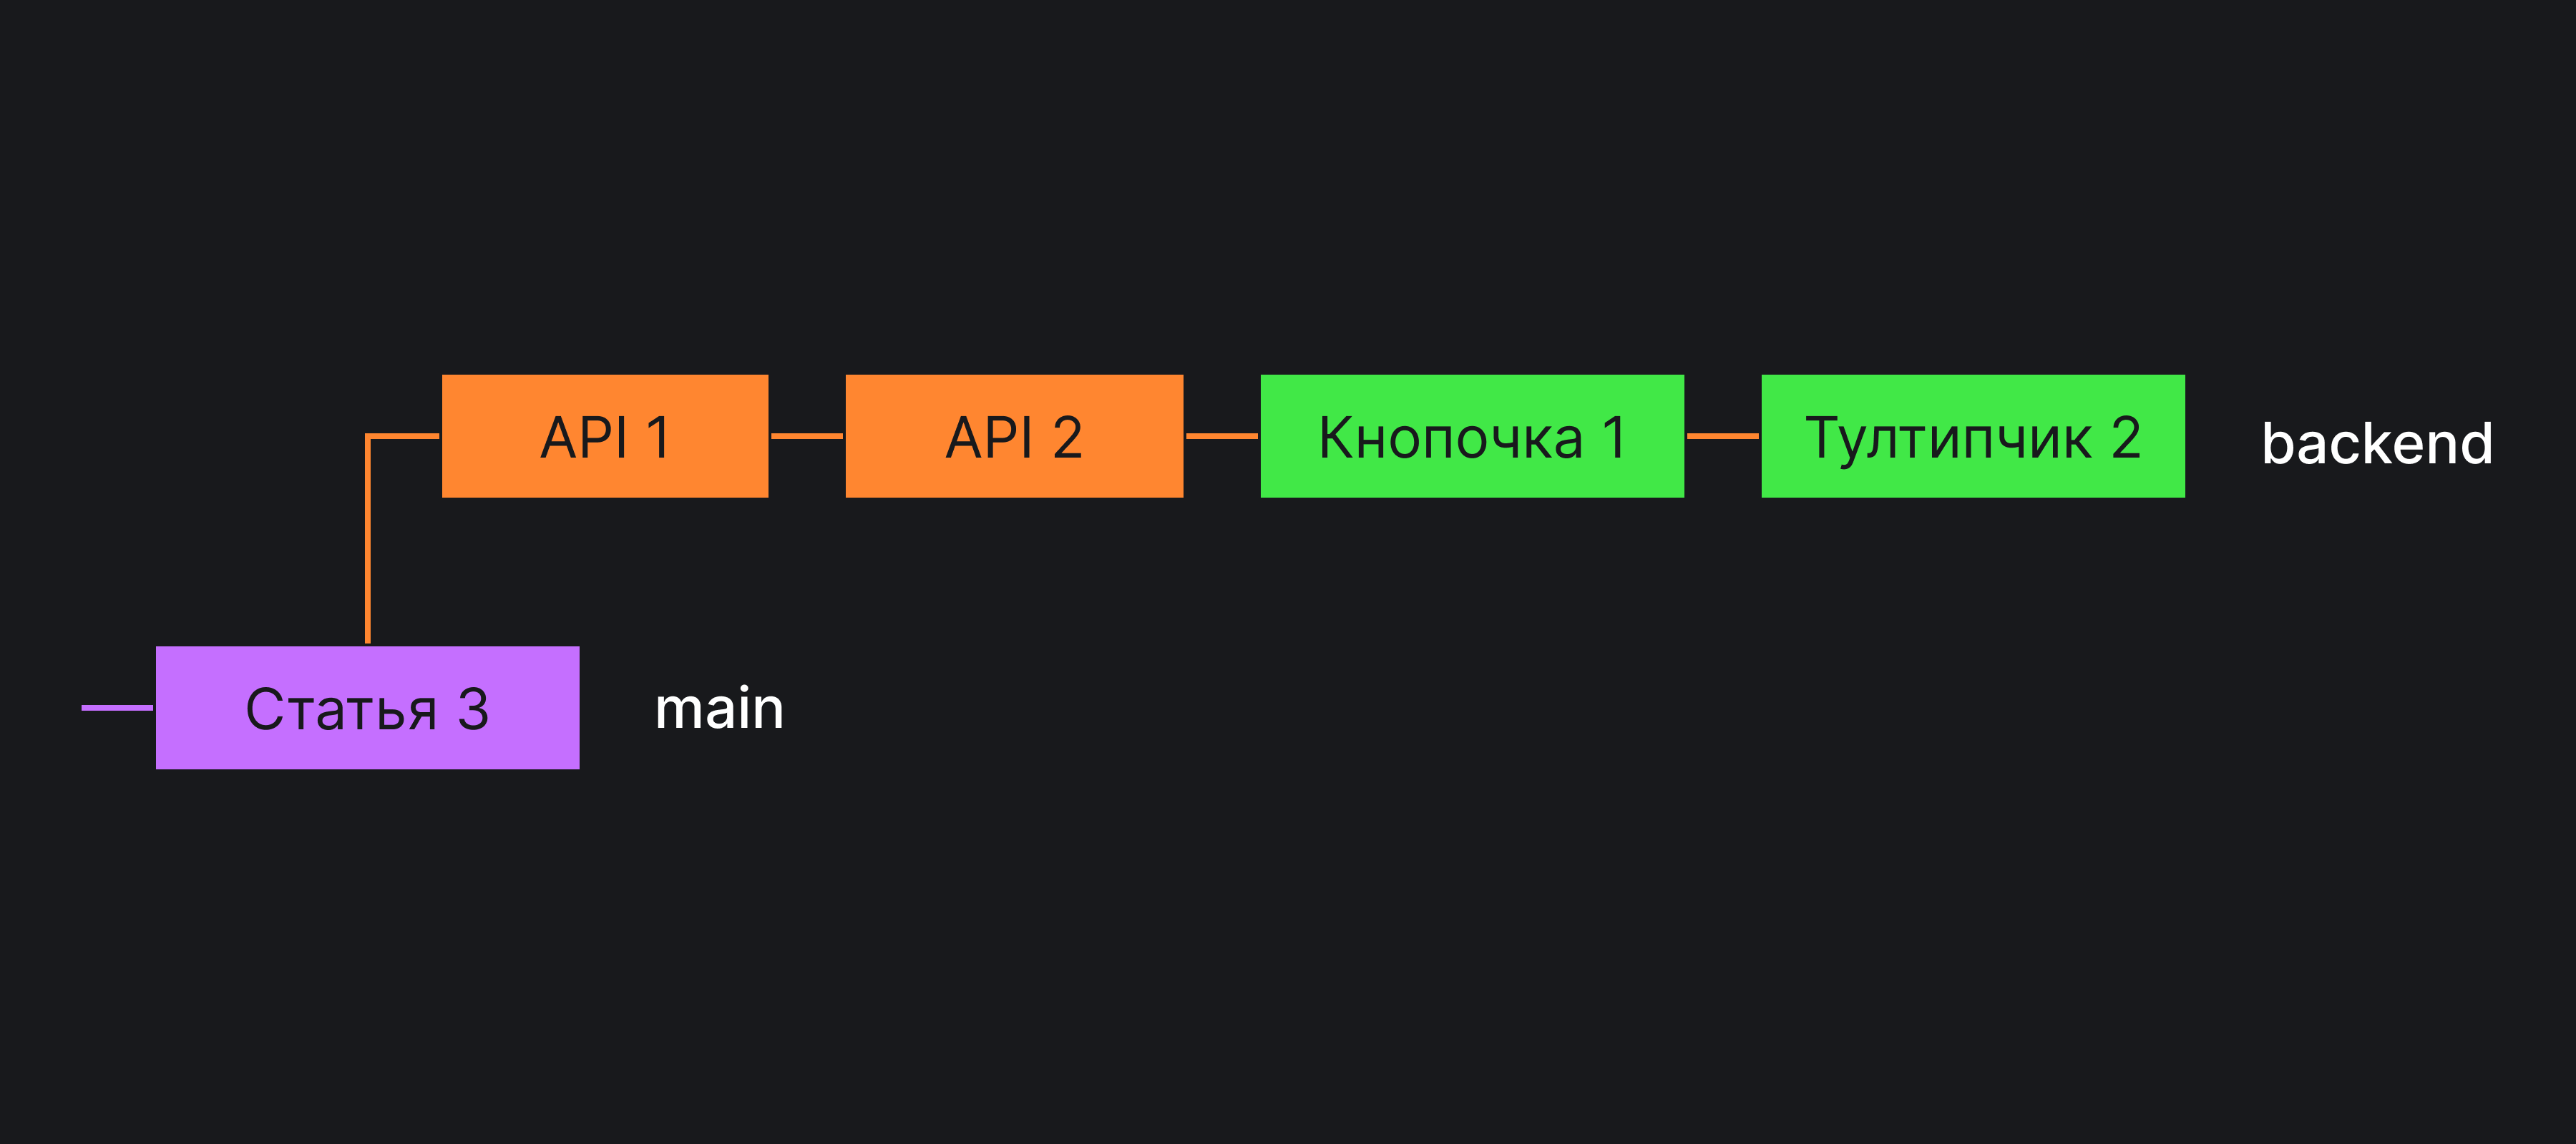
Task: Click the word Тултипчик in the green box
Action: tap(1948, 440)
